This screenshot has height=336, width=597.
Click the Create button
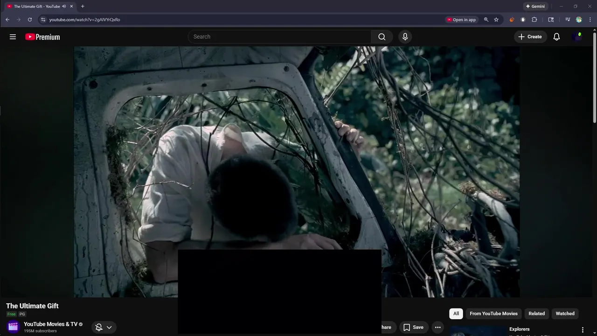pos(530,37)
